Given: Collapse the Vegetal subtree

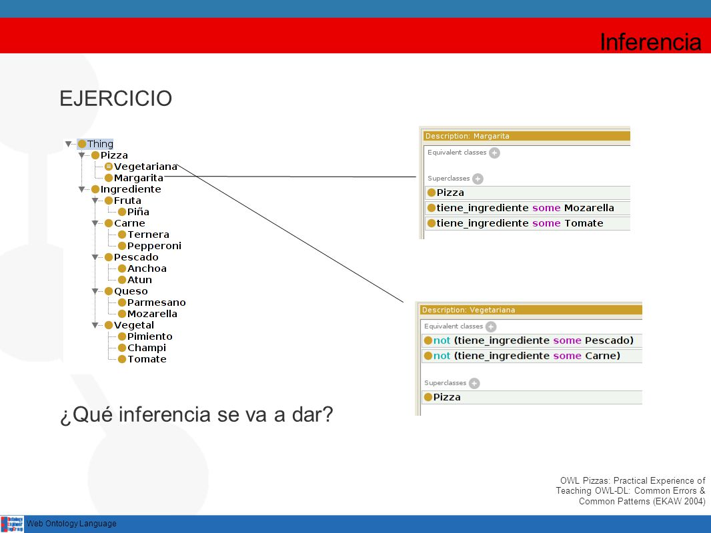Looking at the screenshot, I should click(95, 325).
